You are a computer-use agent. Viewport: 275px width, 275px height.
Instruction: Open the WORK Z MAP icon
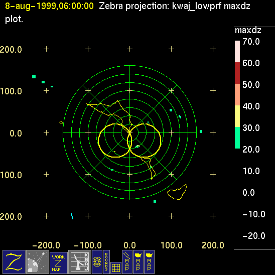click(59, 263)
